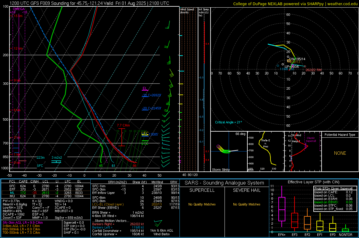Viewport: 359px width, 238px height.
Task: Select the magenta EL label on skew-T
Action: pos(145,88)
